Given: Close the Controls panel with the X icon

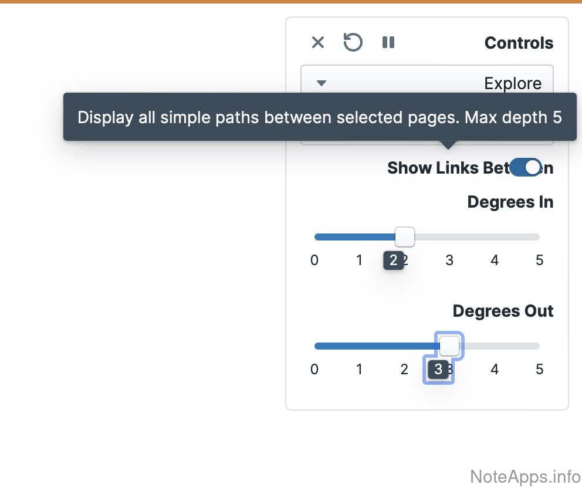Looking at the screenshot, I should [317, 42].
